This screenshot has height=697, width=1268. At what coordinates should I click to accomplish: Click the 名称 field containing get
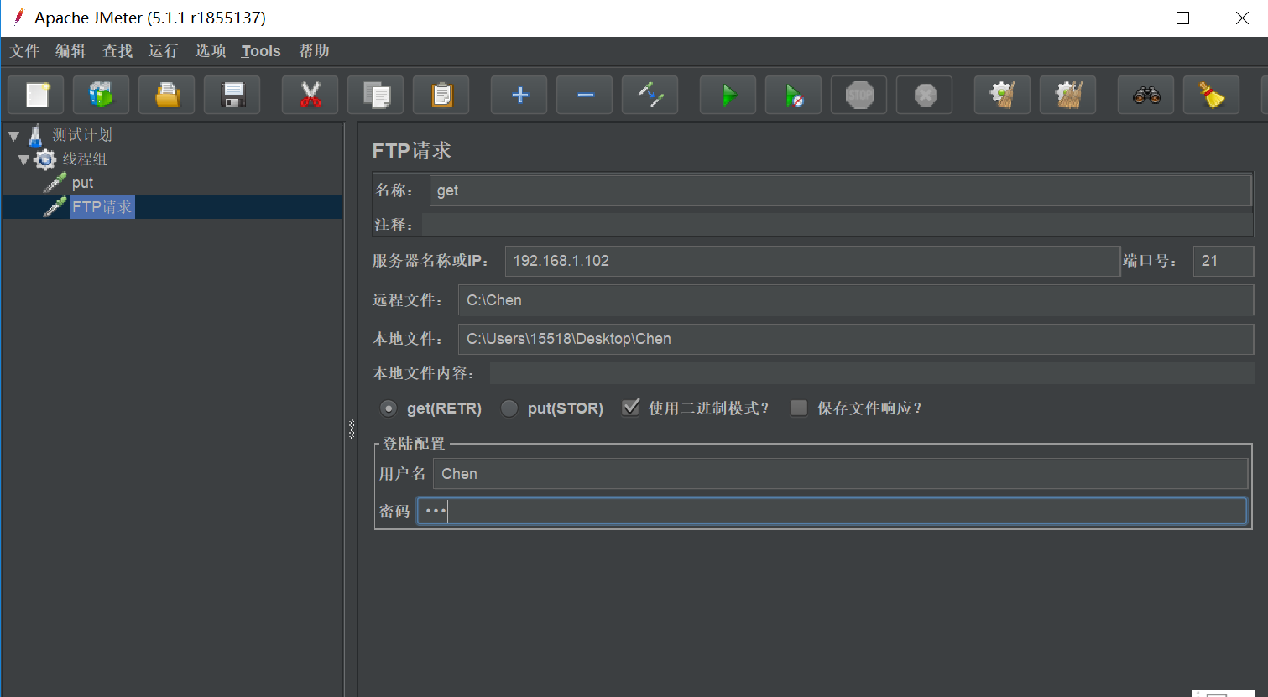(840, 190)
